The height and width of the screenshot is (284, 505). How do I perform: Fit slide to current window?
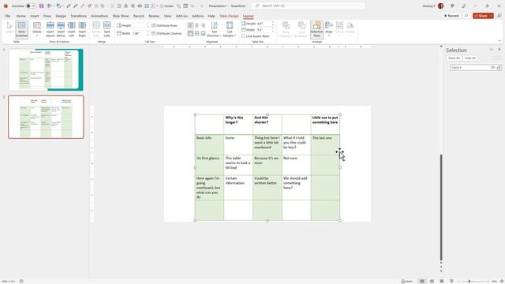pos(502,281)
